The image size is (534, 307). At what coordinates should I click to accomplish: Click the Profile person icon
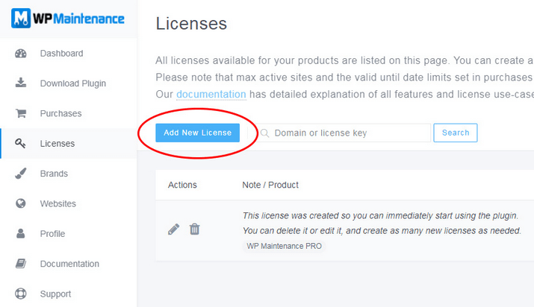[21, 233]
